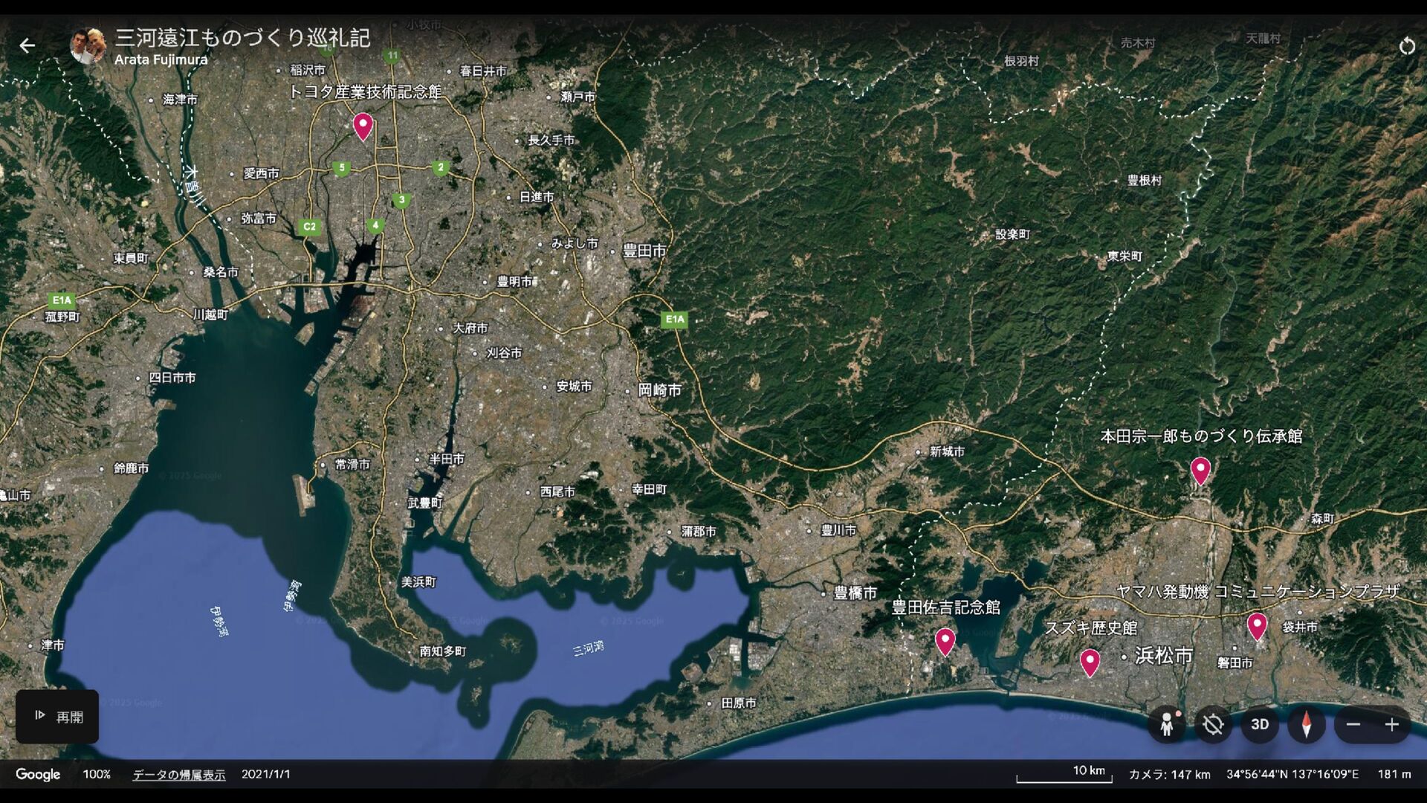Click the camera coordinates readout in status bar
The height and width of the screenshot is (803, 1427).
pyautogui.click(x=1292, y=775)
